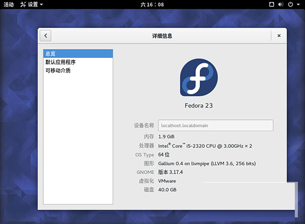
Task: Click the VMware virtualization value
Action: pyautogui.click(x=167, y=181)
